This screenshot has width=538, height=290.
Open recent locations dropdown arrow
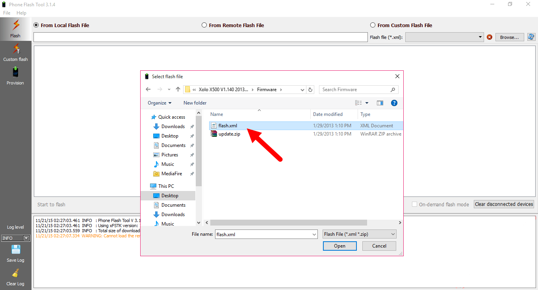pos(169,90)
